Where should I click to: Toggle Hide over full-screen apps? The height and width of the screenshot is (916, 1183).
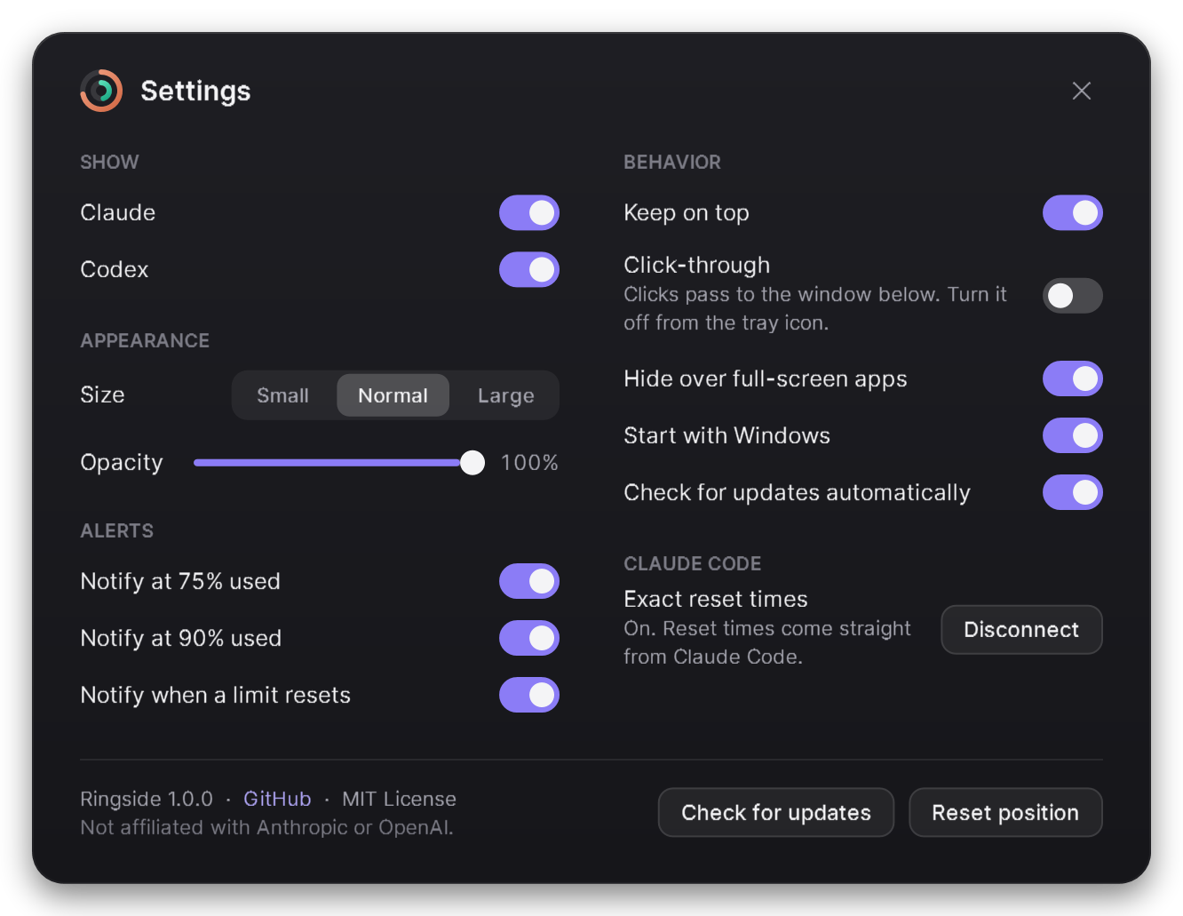click(1073, 379)
